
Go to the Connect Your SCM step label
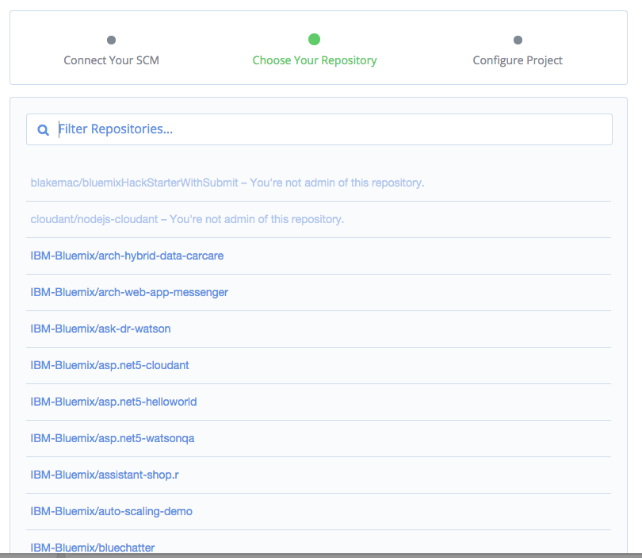[111, 60]
